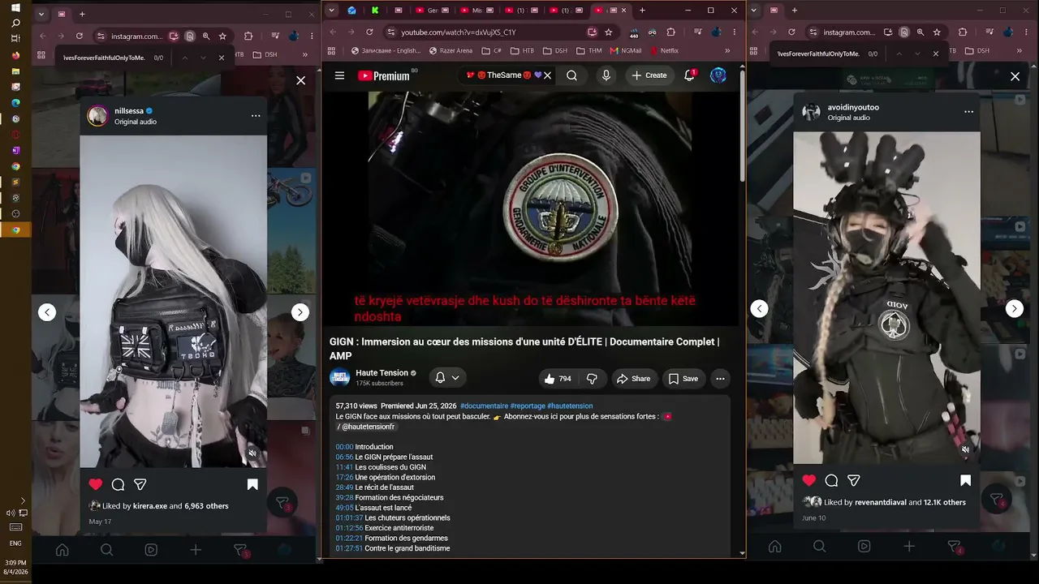Open the Haute Tension channel name
The height and width of the screenshot is (584, 1039).
tap(382, 373)
